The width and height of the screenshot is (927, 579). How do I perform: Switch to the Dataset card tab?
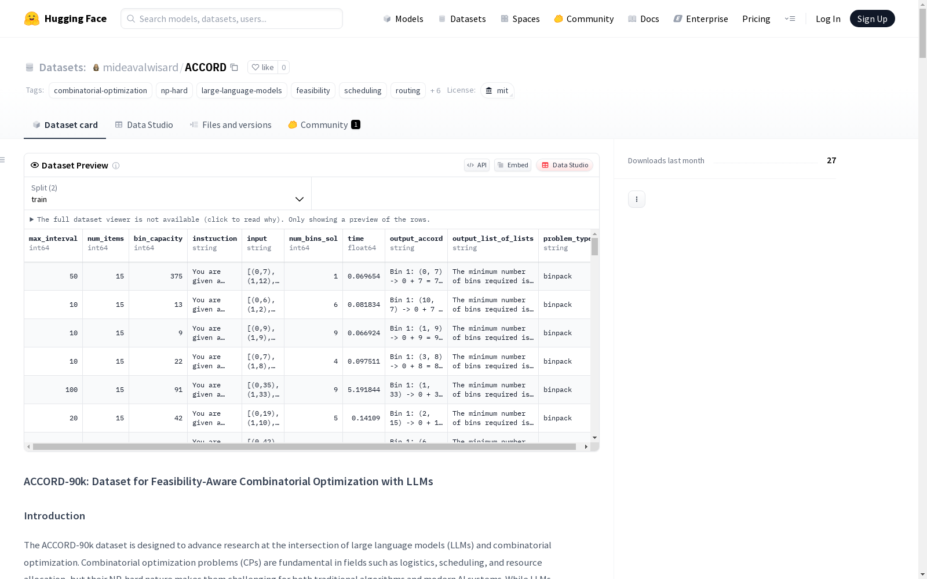click(x=65, y=124)
